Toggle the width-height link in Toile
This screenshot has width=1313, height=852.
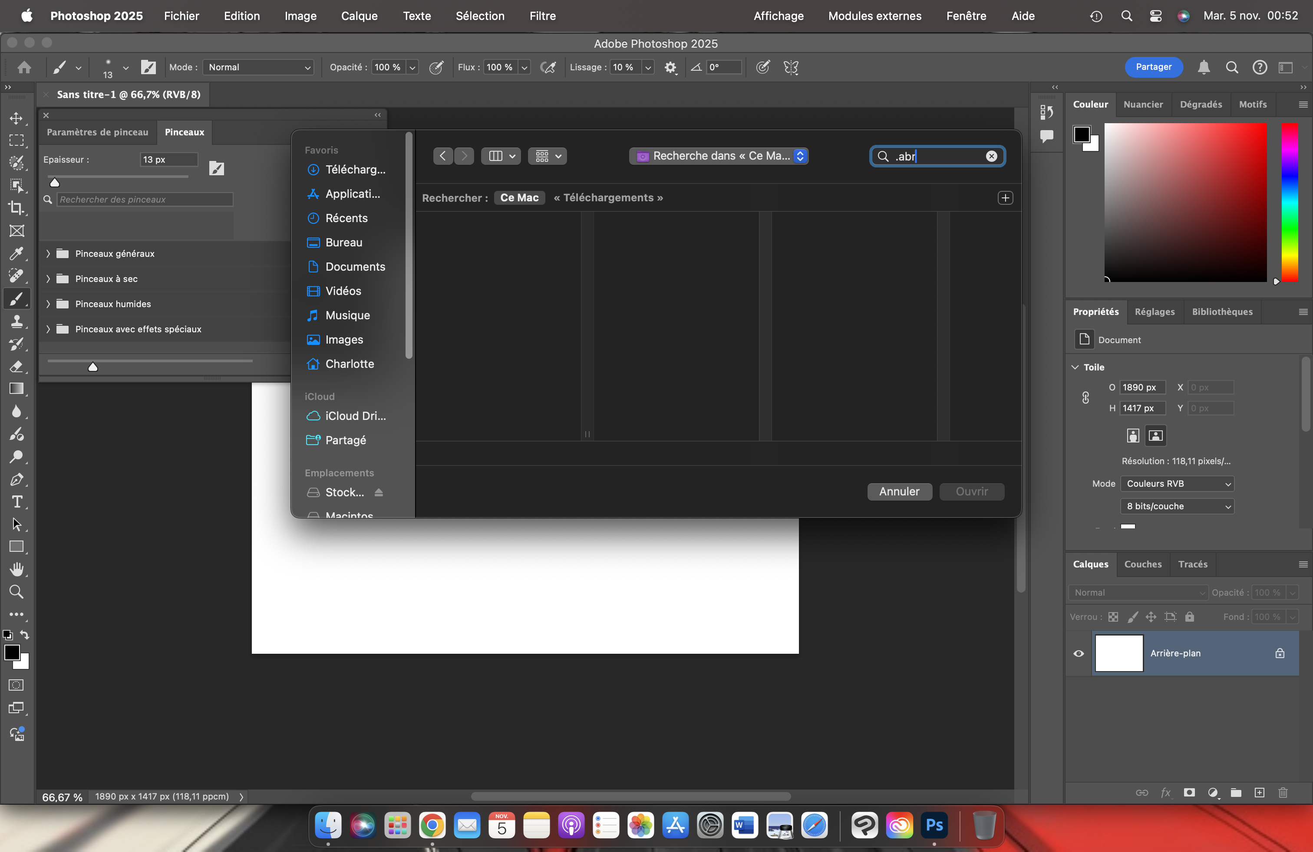tap(1085, 397)
